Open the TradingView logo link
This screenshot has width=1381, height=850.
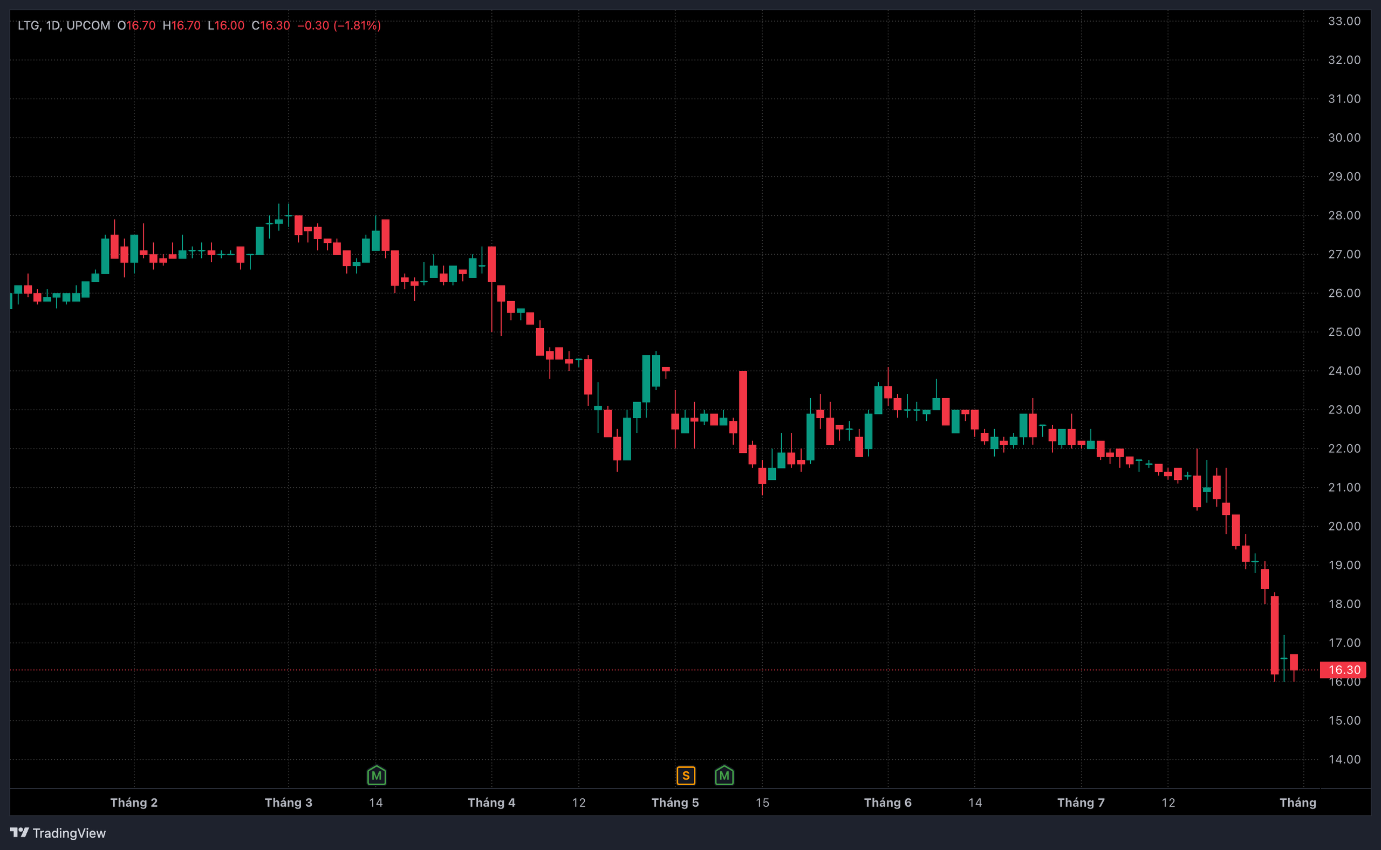point(58,833)
